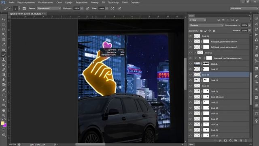Screen dimensions: 259x146
Task: Open the Изображение menu
Action: (x=45, y=2)
